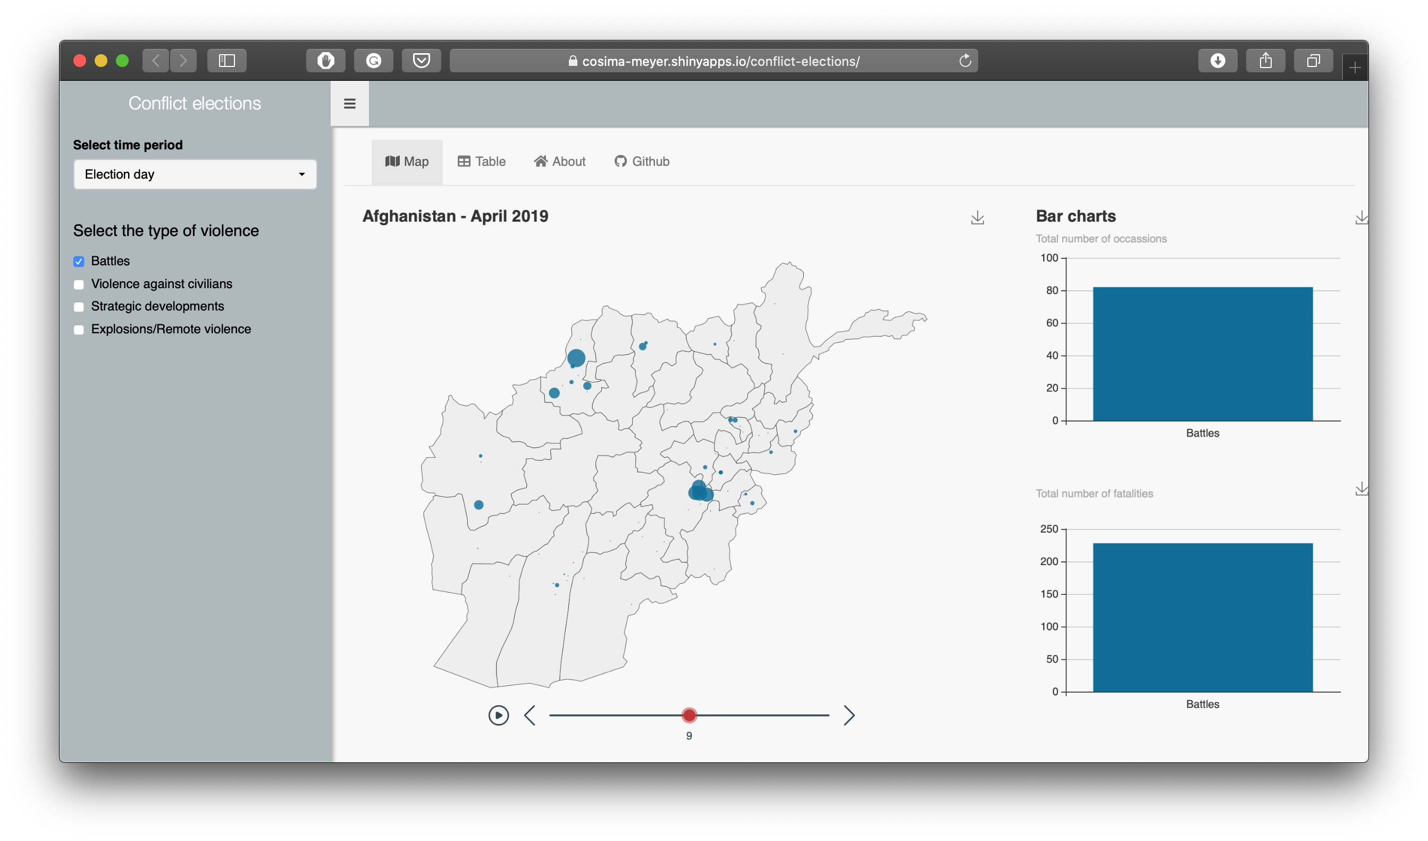Step slider back with left chevron

530,715
